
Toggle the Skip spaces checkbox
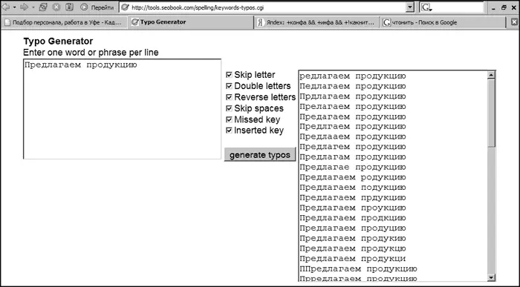point(229,108)
